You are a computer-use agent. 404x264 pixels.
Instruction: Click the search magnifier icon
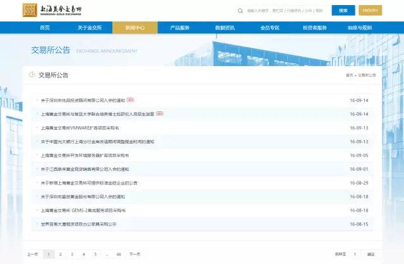coord(240,11)
